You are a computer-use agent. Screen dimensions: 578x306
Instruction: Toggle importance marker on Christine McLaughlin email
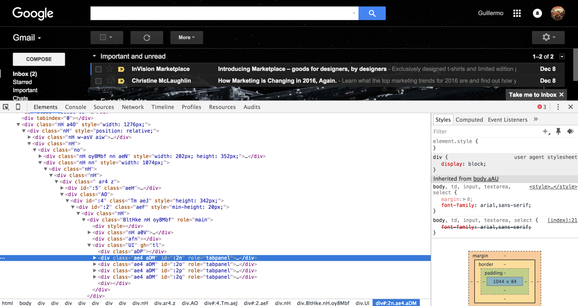[x=121, y=81]
